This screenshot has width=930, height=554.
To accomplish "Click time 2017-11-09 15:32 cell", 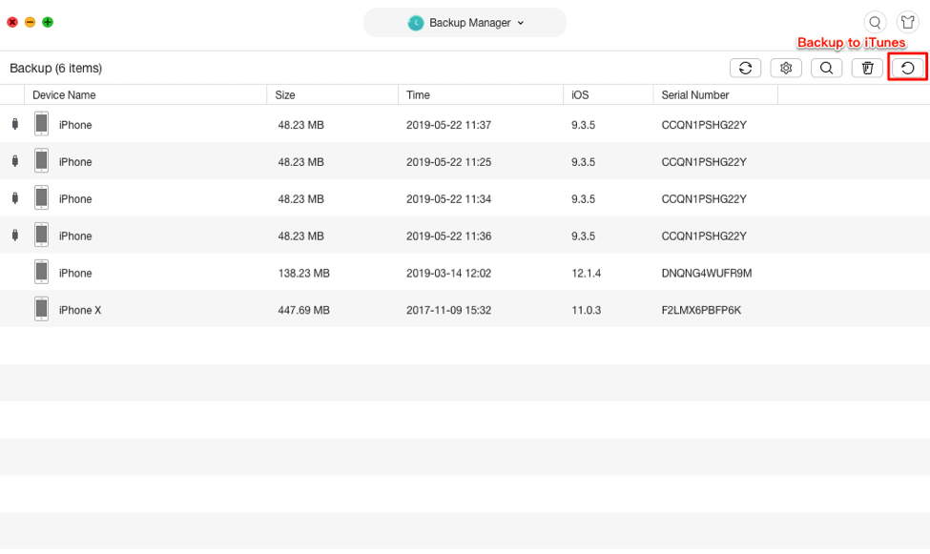I will [448, 310].
